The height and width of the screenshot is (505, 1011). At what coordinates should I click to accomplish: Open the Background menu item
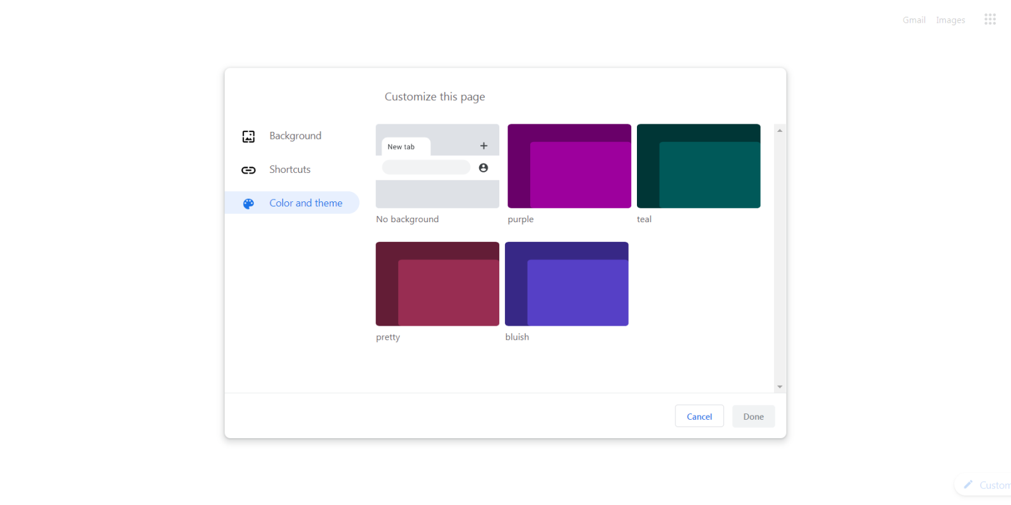295,136
